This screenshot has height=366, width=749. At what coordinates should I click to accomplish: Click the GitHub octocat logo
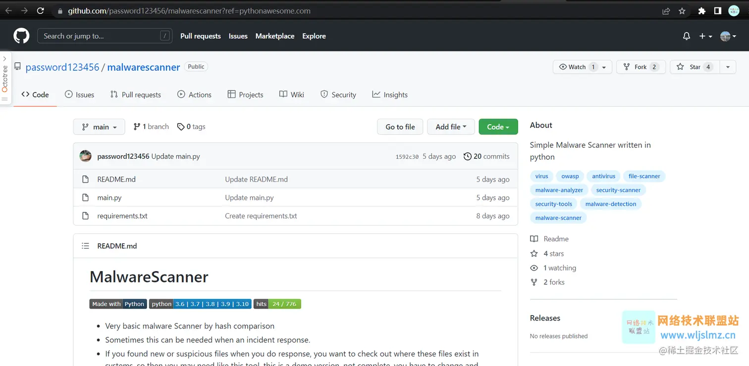click(x=21, y=36)
